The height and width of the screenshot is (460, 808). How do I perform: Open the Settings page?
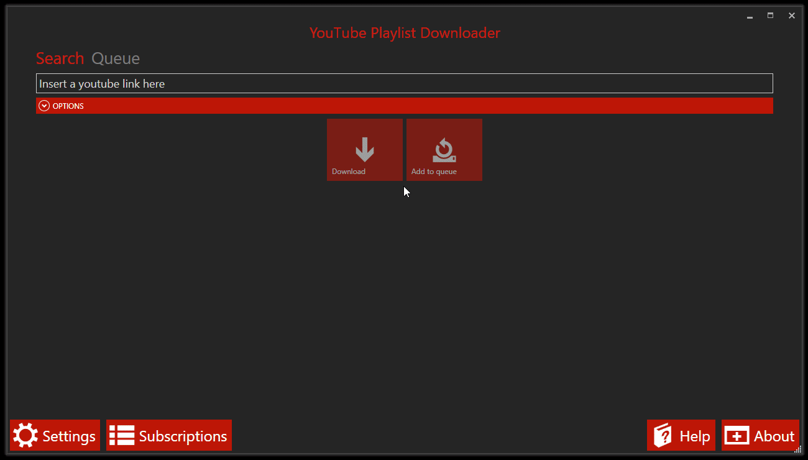point(55,435)
